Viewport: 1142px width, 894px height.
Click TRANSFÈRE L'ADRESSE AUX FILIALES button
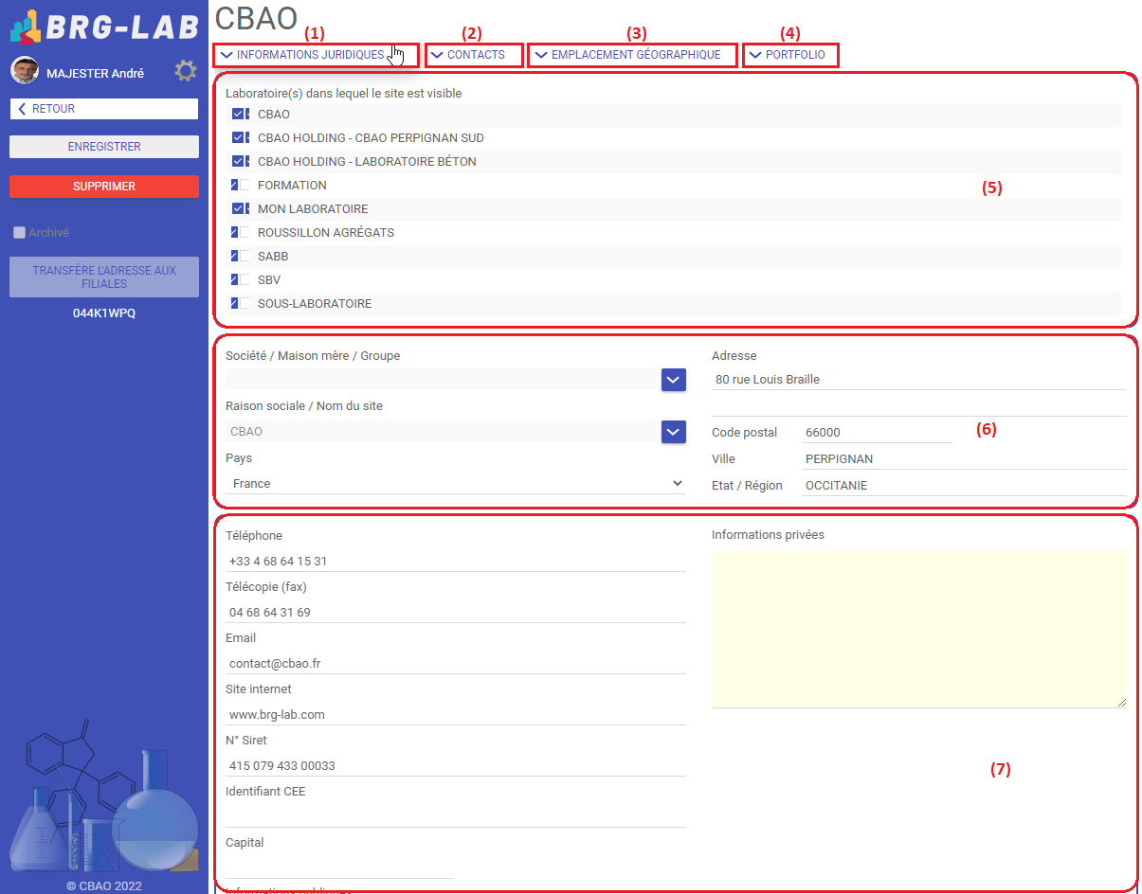(x=104, y=277)
